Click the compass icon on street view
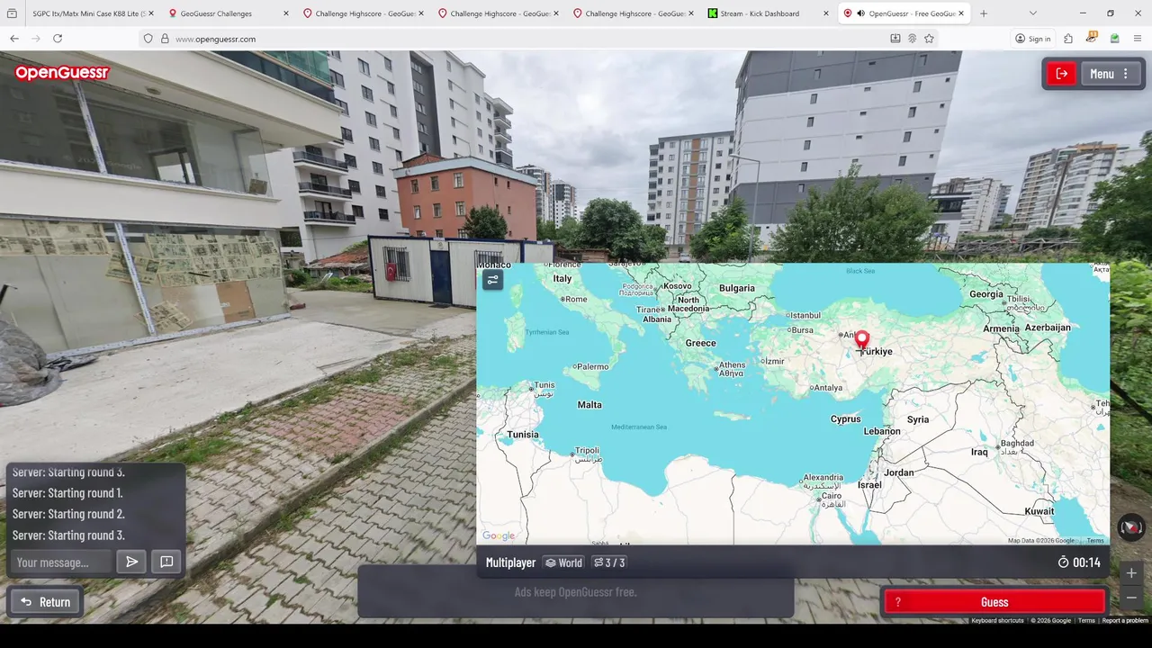 point(1130,527)
